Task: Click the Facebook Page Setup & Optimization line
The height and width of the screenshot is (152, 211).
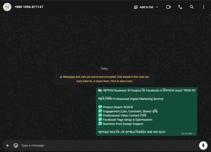Action: (x=125, y=120)
